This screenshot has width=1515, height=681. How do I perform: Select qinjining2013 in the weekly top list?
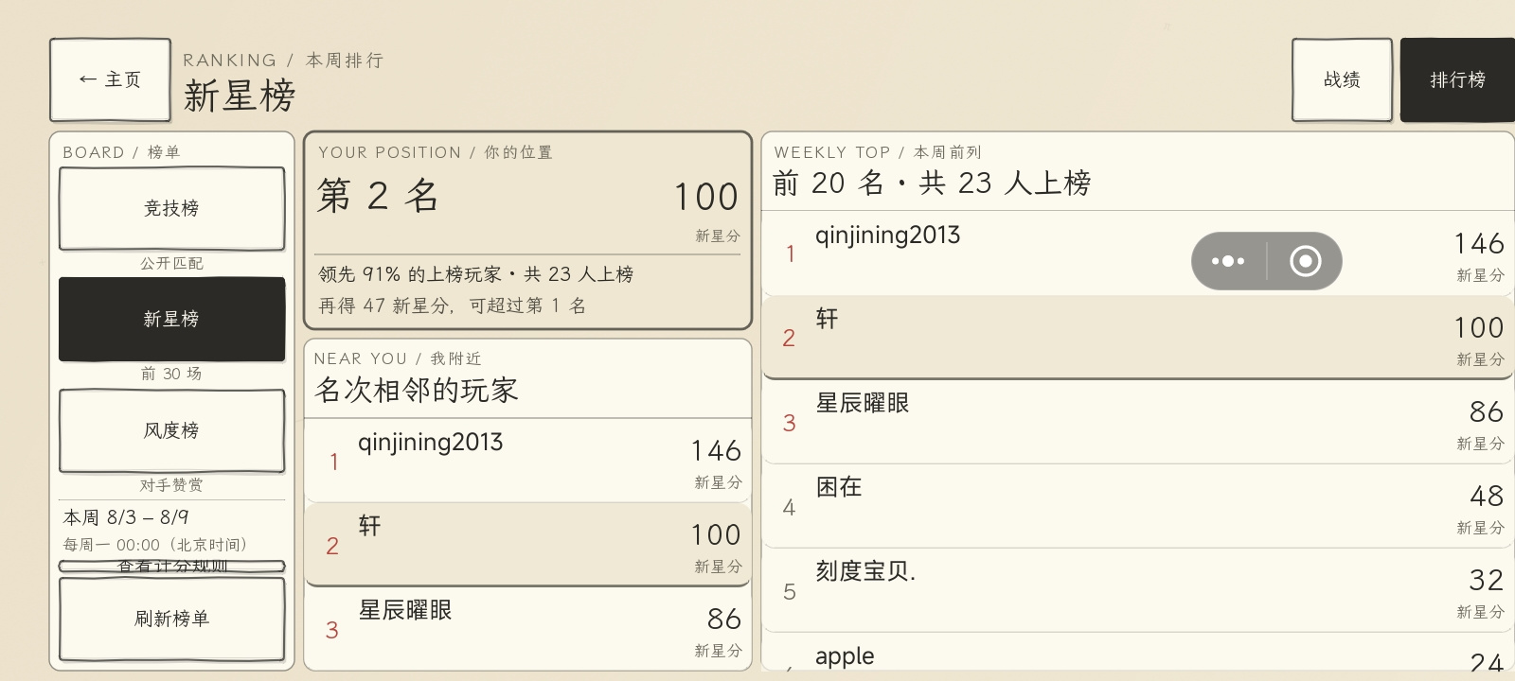(1137, 253)
